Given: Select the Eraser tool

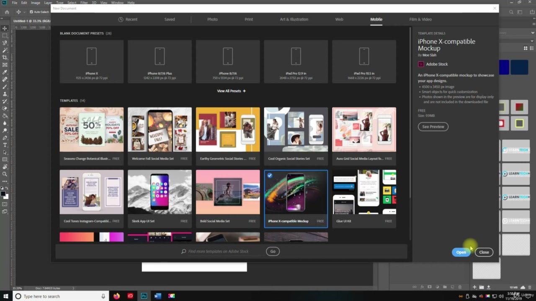Looking at the screenshot, I should 5,108.
